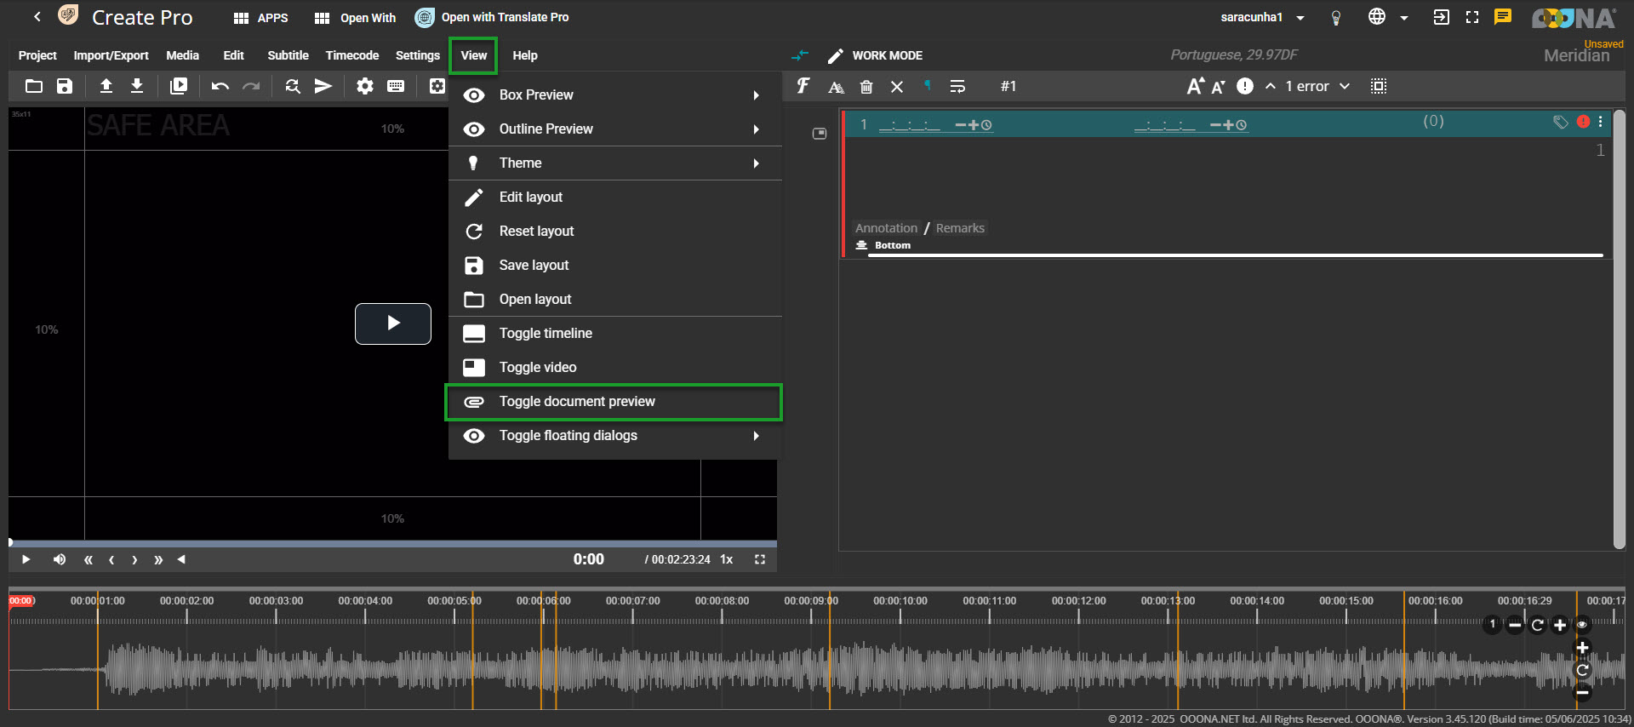Click the Open with Translate Pro button
The height and width of the screenshot is (727, 1634).
[493, 18]
